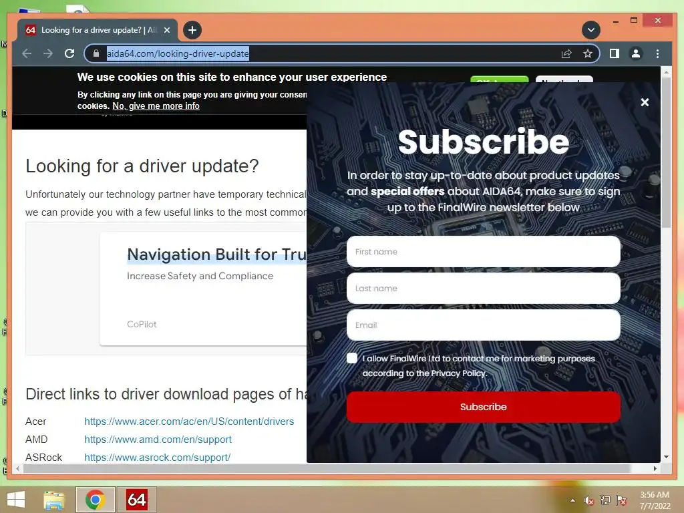
Task: Close the Subscribe popup with the X
Action: pyautogui.click(x=645, y=102)
